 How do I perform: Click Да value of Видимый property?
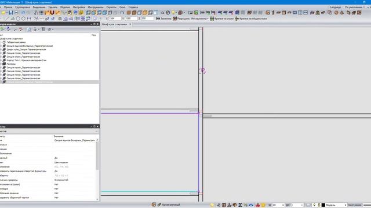(56, 158)
